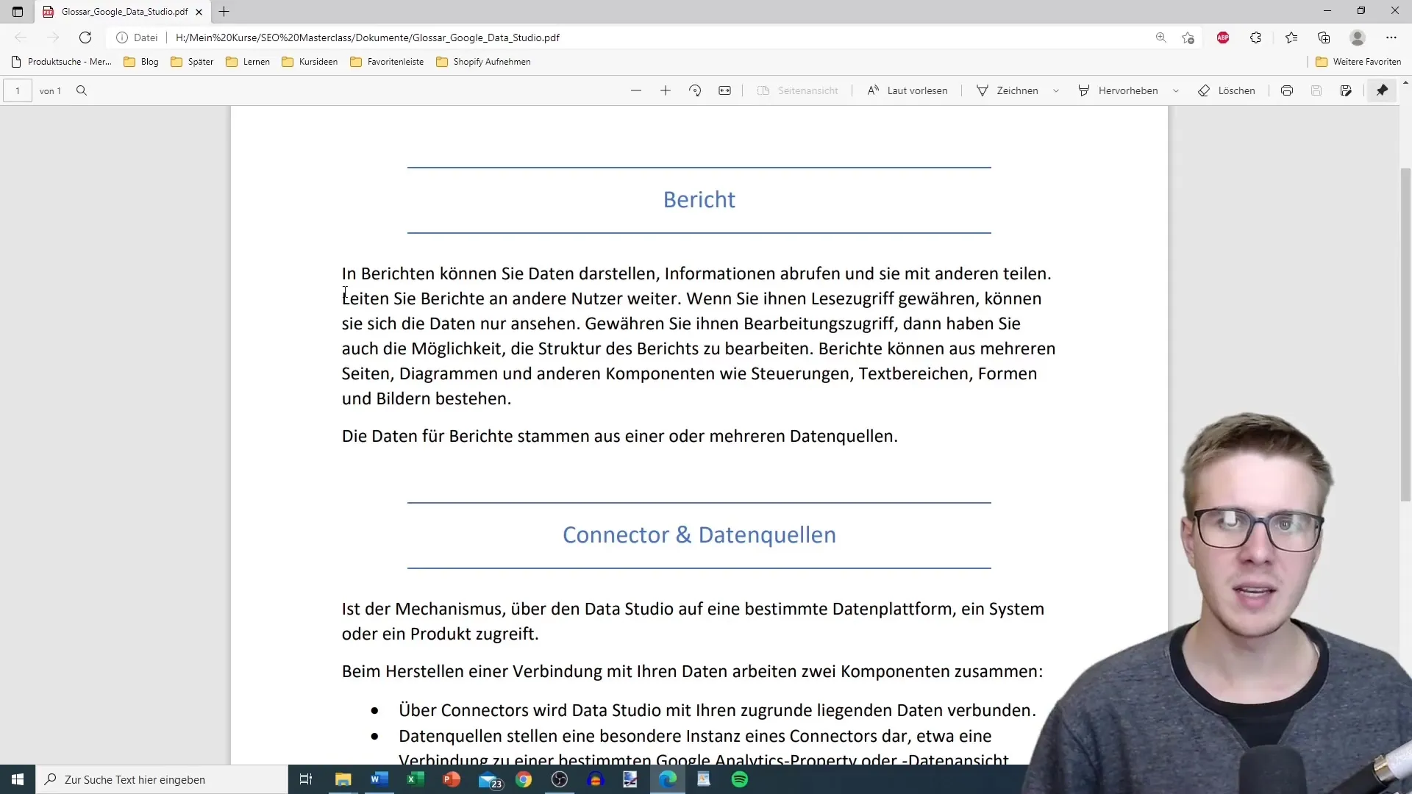The height and width of the screenshot is (794, 1412).
Task: Click Laut vorlesen read aloud
Action: (x=908, y=90)
